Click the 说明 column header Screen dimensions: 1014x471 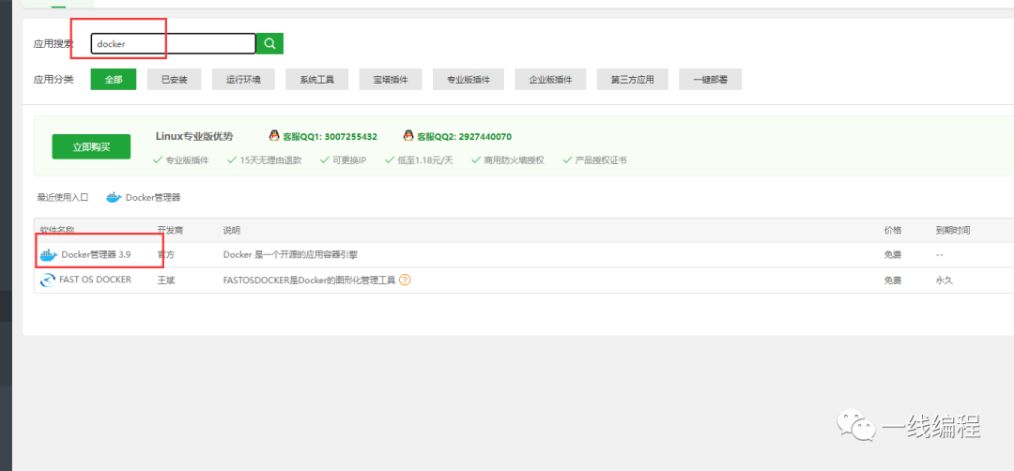click(x=232, y=230)
